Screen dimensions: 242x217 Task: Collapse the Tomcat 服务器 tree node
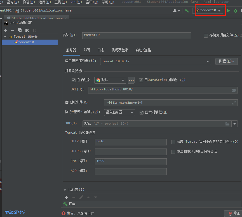click(5, 36)
